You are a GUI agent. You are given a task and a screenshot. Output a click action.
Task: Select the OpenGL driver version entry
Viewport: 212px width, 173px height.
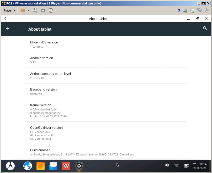point(106,133)
